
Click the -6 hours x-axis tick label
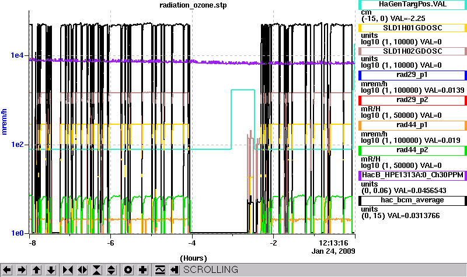tap(110, 243)
